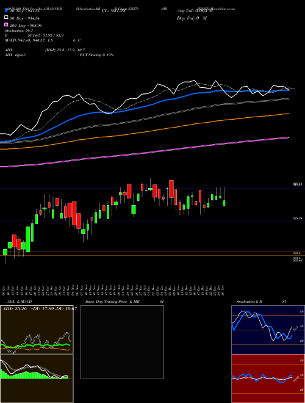This screenshot has height=403, width=305.
Task: Click the magenta 200 Day legend swatch
Action: [x=6, y=25]
